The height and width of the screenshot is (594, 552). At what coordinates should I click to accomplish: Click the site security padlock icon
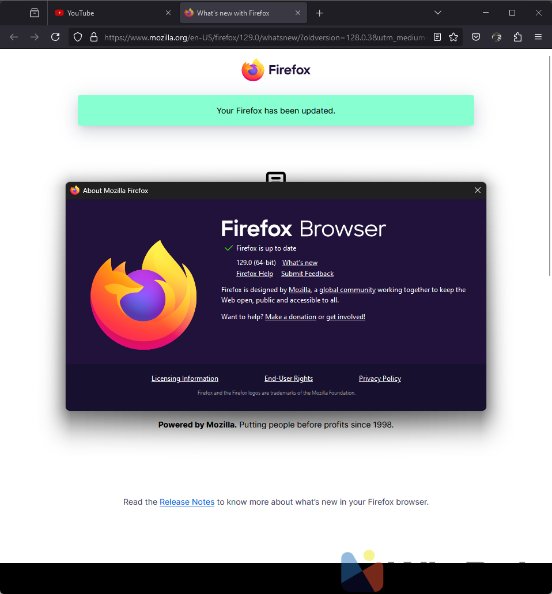93,37
